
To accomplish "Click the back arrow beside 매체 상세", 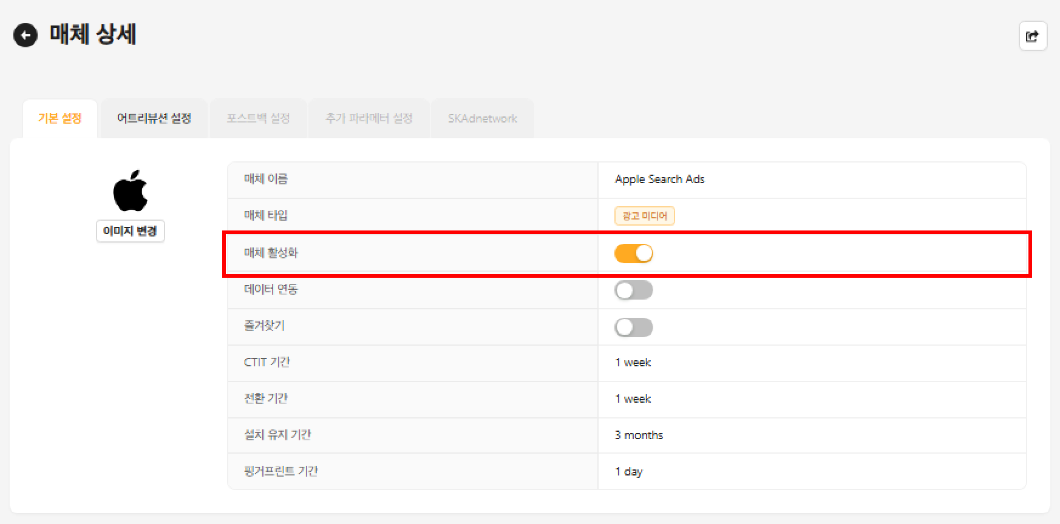I will click(25, 36).
